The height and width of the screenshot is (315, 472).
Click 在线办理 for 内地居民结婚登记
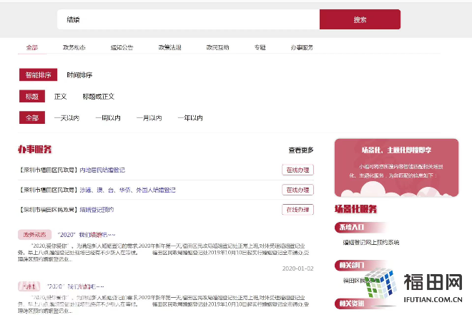(298, 170)
